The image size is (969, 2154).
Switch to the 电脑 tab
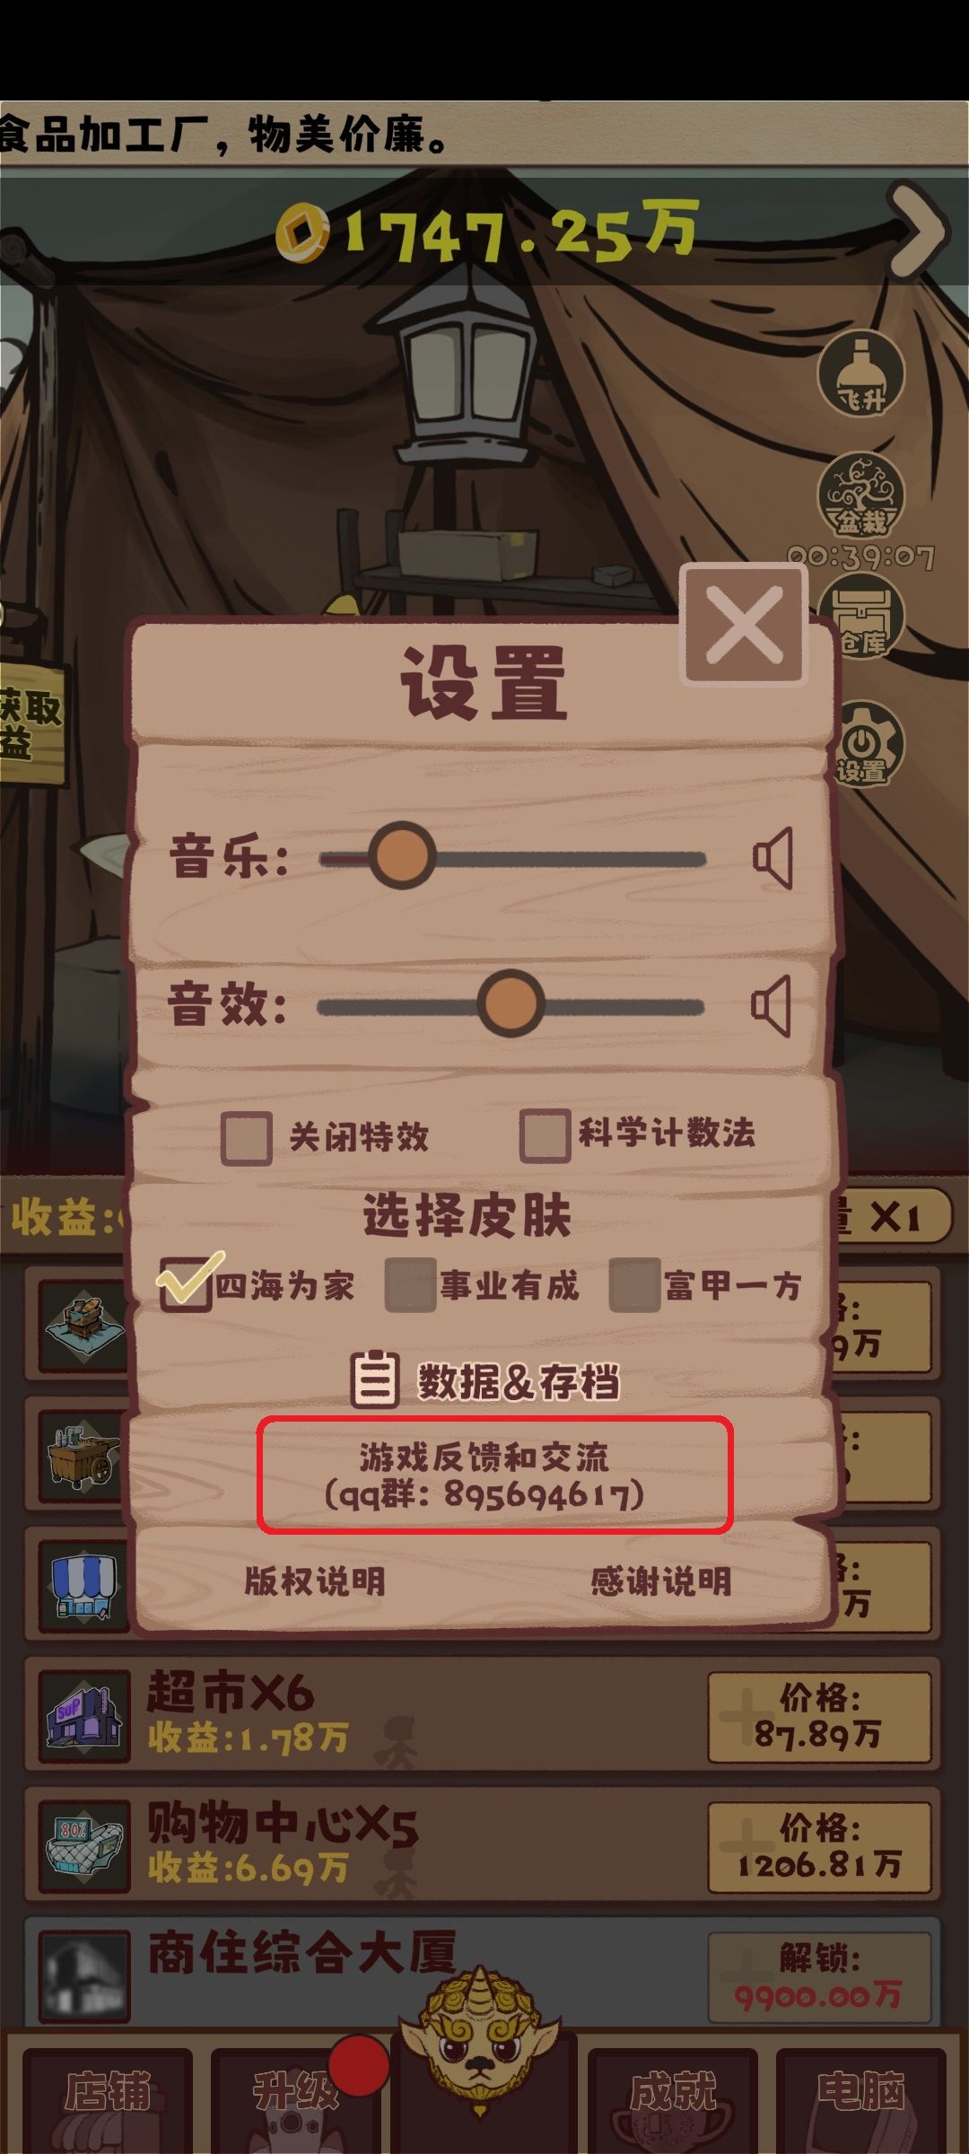point(860,2092)
